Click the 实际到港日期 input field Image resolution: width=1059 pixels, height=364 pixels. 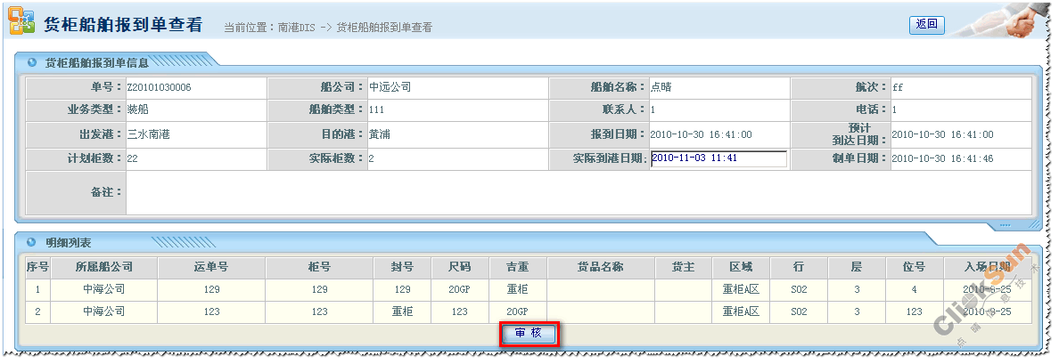click(x=718, y=158)
